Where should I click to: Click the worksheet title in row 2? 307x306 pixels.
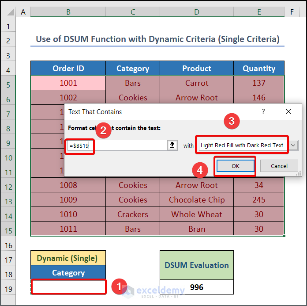pos(157,39)
